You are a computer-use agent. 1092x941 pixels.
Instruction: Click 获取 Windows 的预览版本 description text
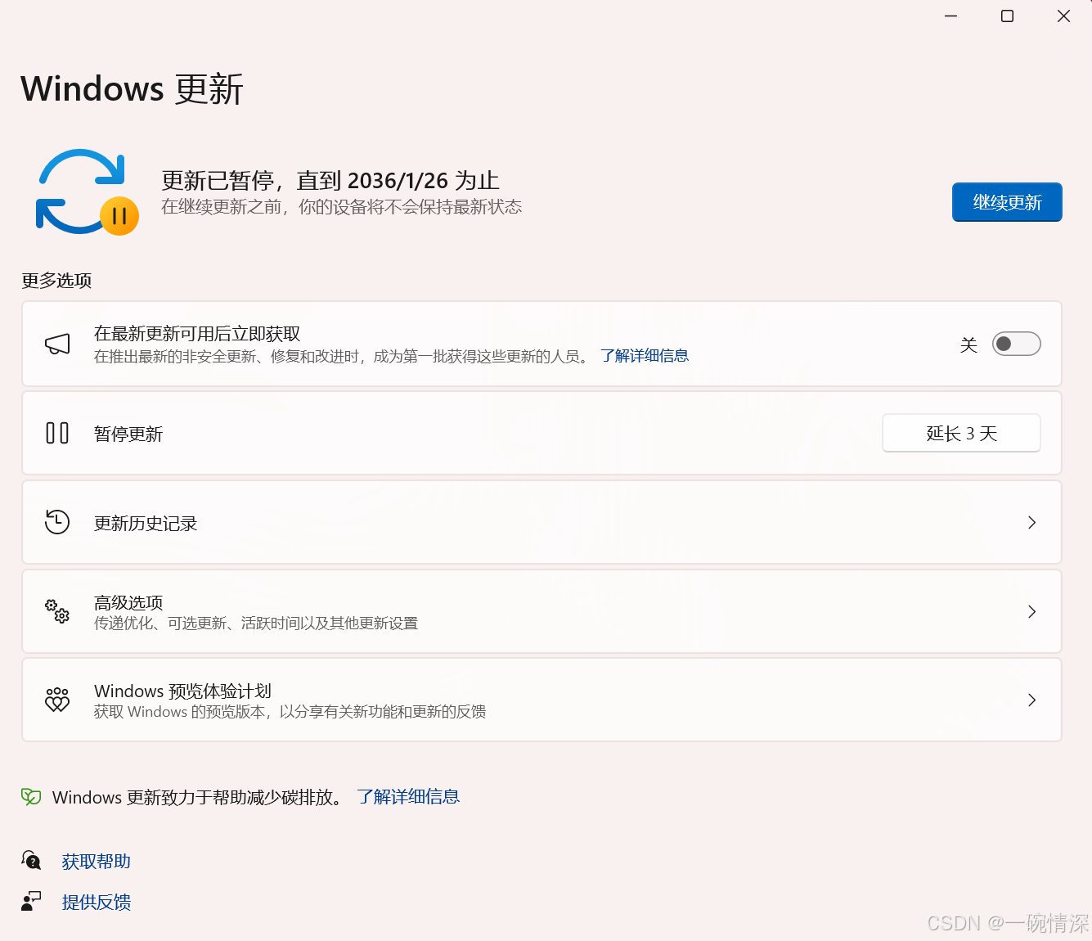tap(290, 712)
